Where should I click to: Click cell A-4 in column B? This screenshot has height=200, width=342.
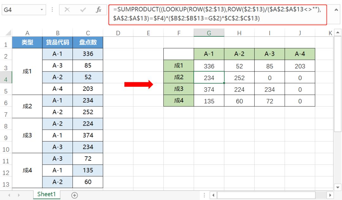58,89
